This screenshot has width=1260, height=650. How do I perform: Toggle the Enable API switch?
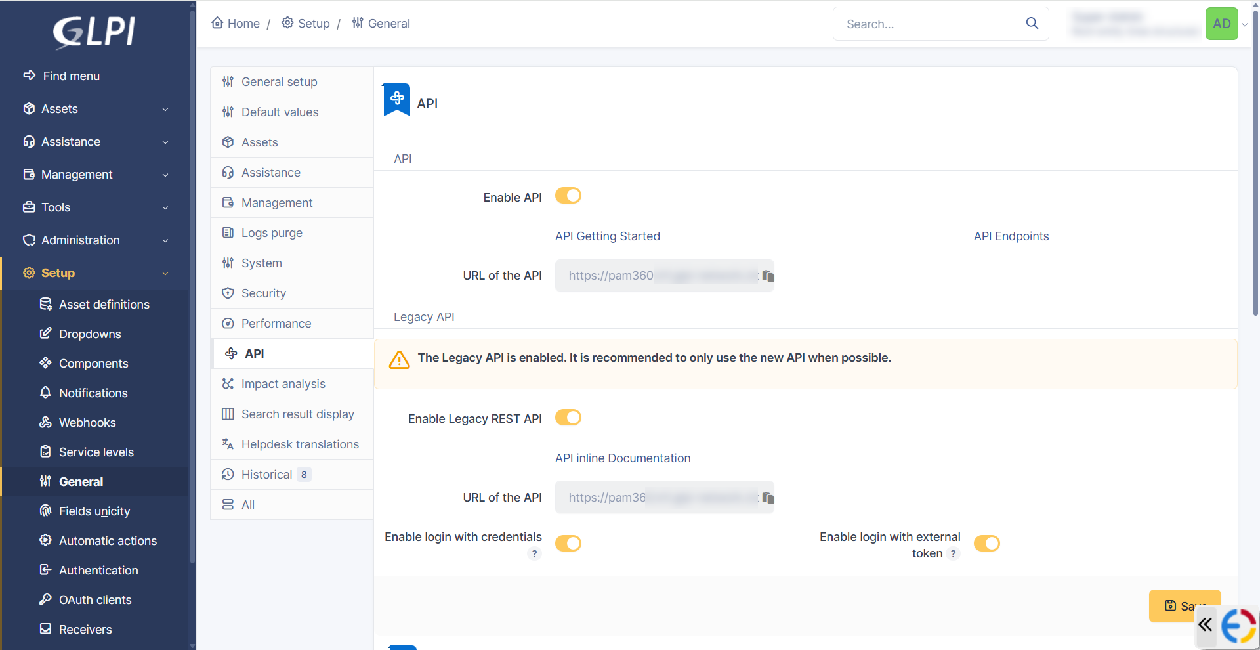coord(568,196)
